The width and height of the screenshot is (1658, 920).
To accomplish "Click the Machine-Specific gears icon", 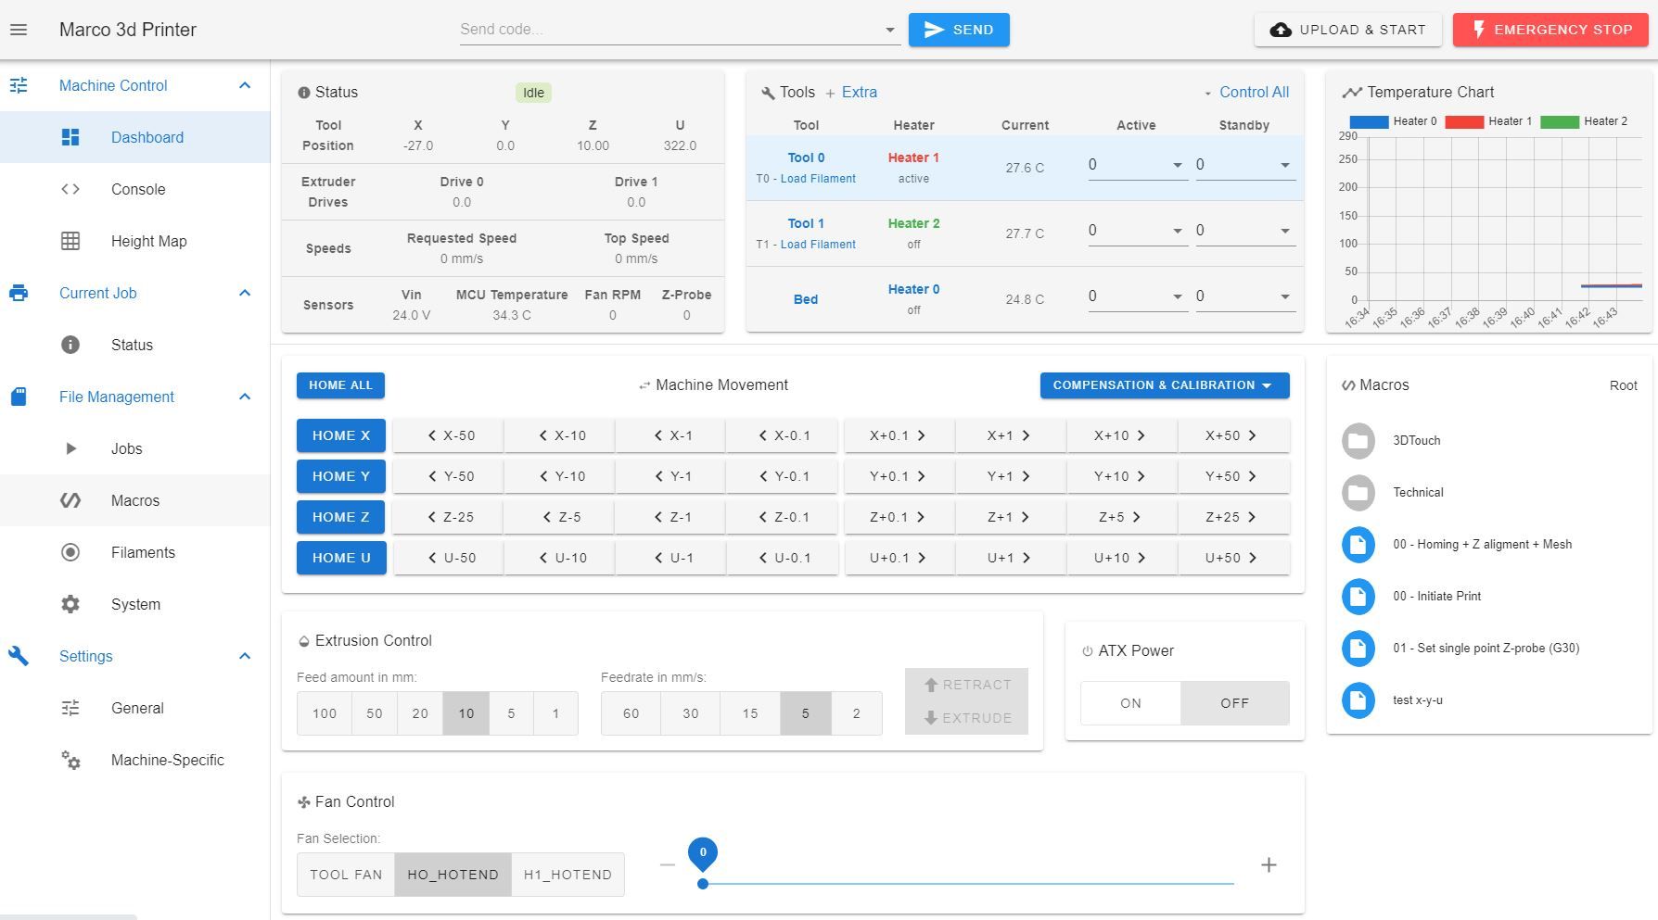I will [x=70, y=760].
